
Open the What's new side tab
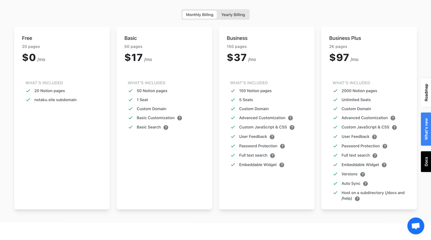click(x=426, y=129)
